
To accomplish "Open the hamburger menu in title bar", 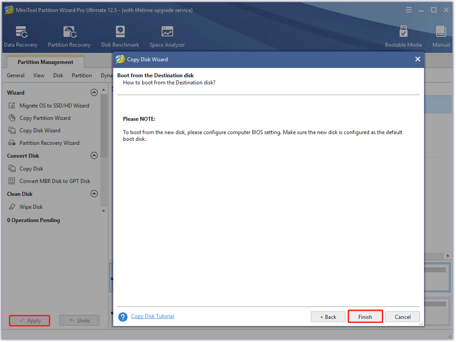I will coord(409,10).
